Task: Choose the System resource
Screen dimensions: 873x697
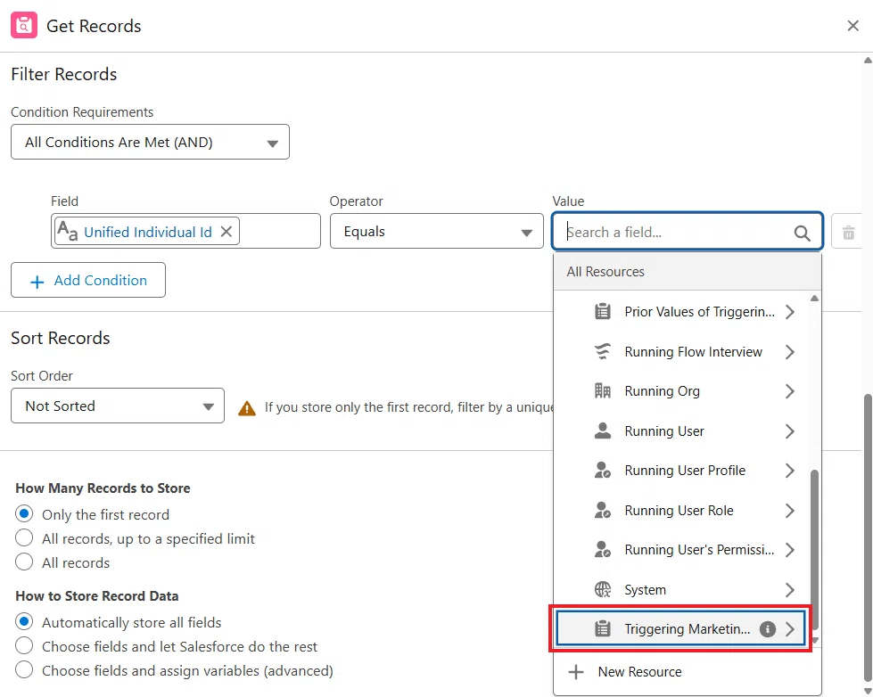Action: [x=682, y=589]
